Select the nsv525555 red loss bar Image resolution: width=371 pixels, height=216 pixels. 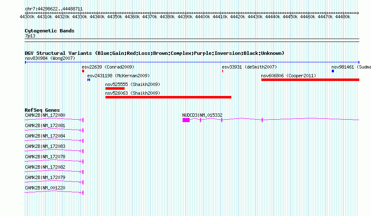tap(115, 88)
